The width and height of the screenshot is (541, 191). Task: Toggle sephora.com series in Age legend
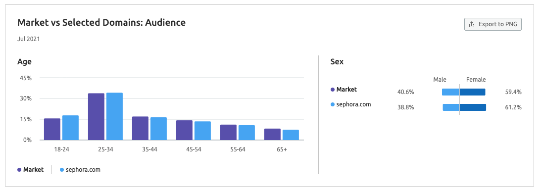pyautogui.click(x=80, y=170)
